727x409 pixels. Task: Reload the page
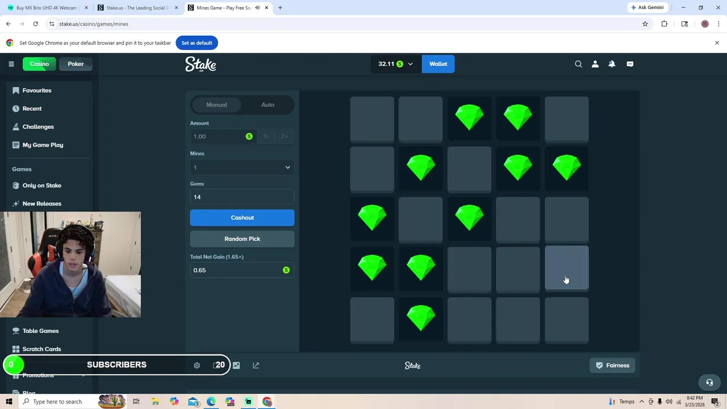click(x=35, y=24)
